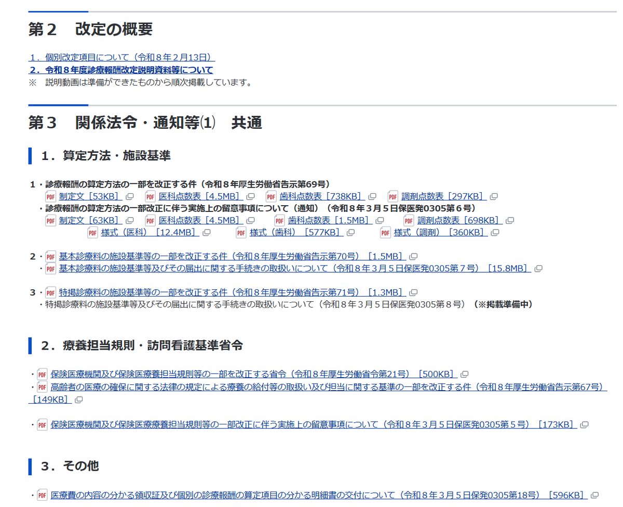Click PDF icon beside 制定文 [53KB]
The width and height of the screenshot is (623, 507).
pyautogui.click(x=50, y=196)
